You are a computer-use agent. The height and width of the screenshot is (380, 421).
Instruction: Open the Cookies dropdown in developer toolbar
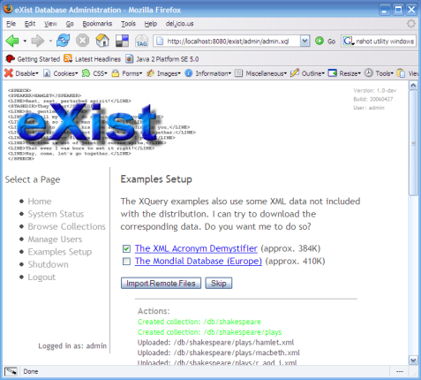(x=61, y=73)
